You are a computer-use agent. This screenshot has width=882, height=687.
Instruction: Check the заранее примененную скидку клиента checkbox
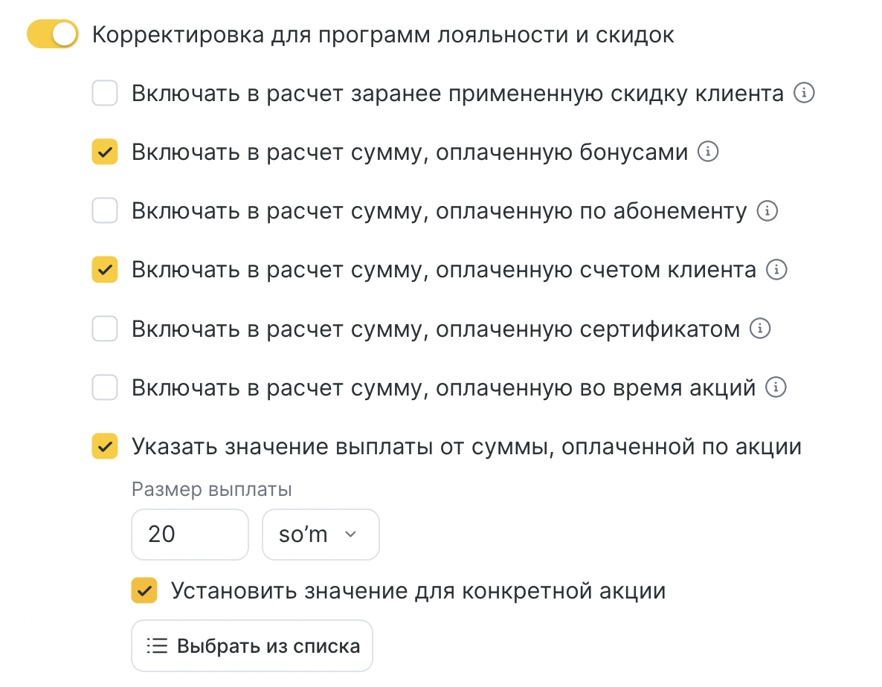click(x=105, y=94)
